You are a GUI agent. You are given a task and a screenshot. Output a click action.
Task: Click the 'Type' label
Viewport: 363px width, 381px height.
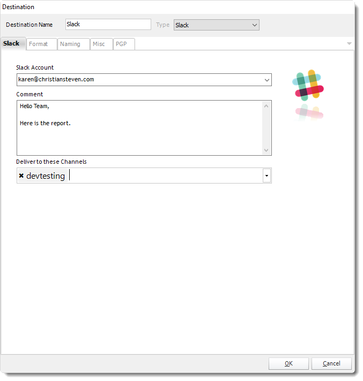162,25
